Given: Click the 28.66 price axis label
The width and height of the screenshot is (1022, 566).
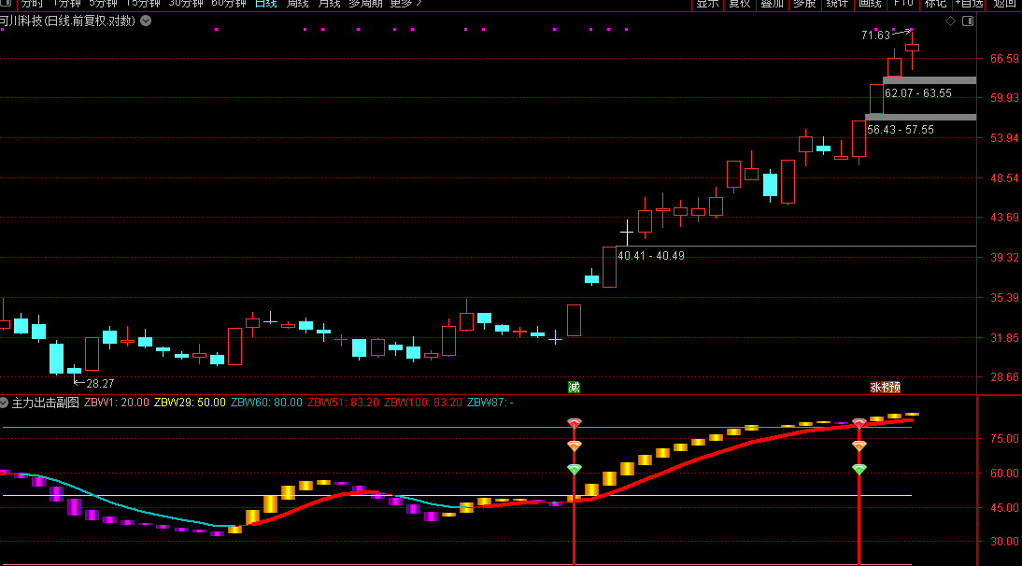Looking at the screenshot, I should pyautogui.click(x=1004, y=377).
